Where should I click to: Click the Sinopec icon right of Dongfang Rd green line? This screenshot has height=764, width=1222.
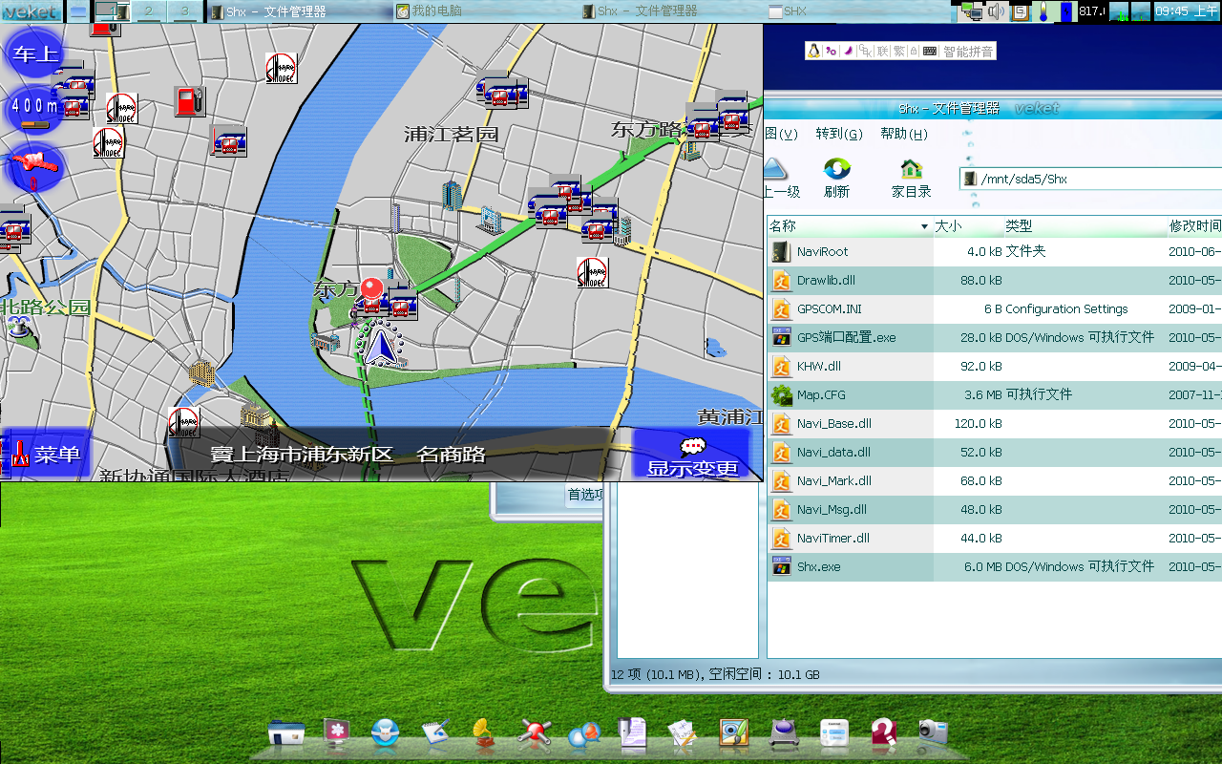pyautogui.click(x=593, y=273)
